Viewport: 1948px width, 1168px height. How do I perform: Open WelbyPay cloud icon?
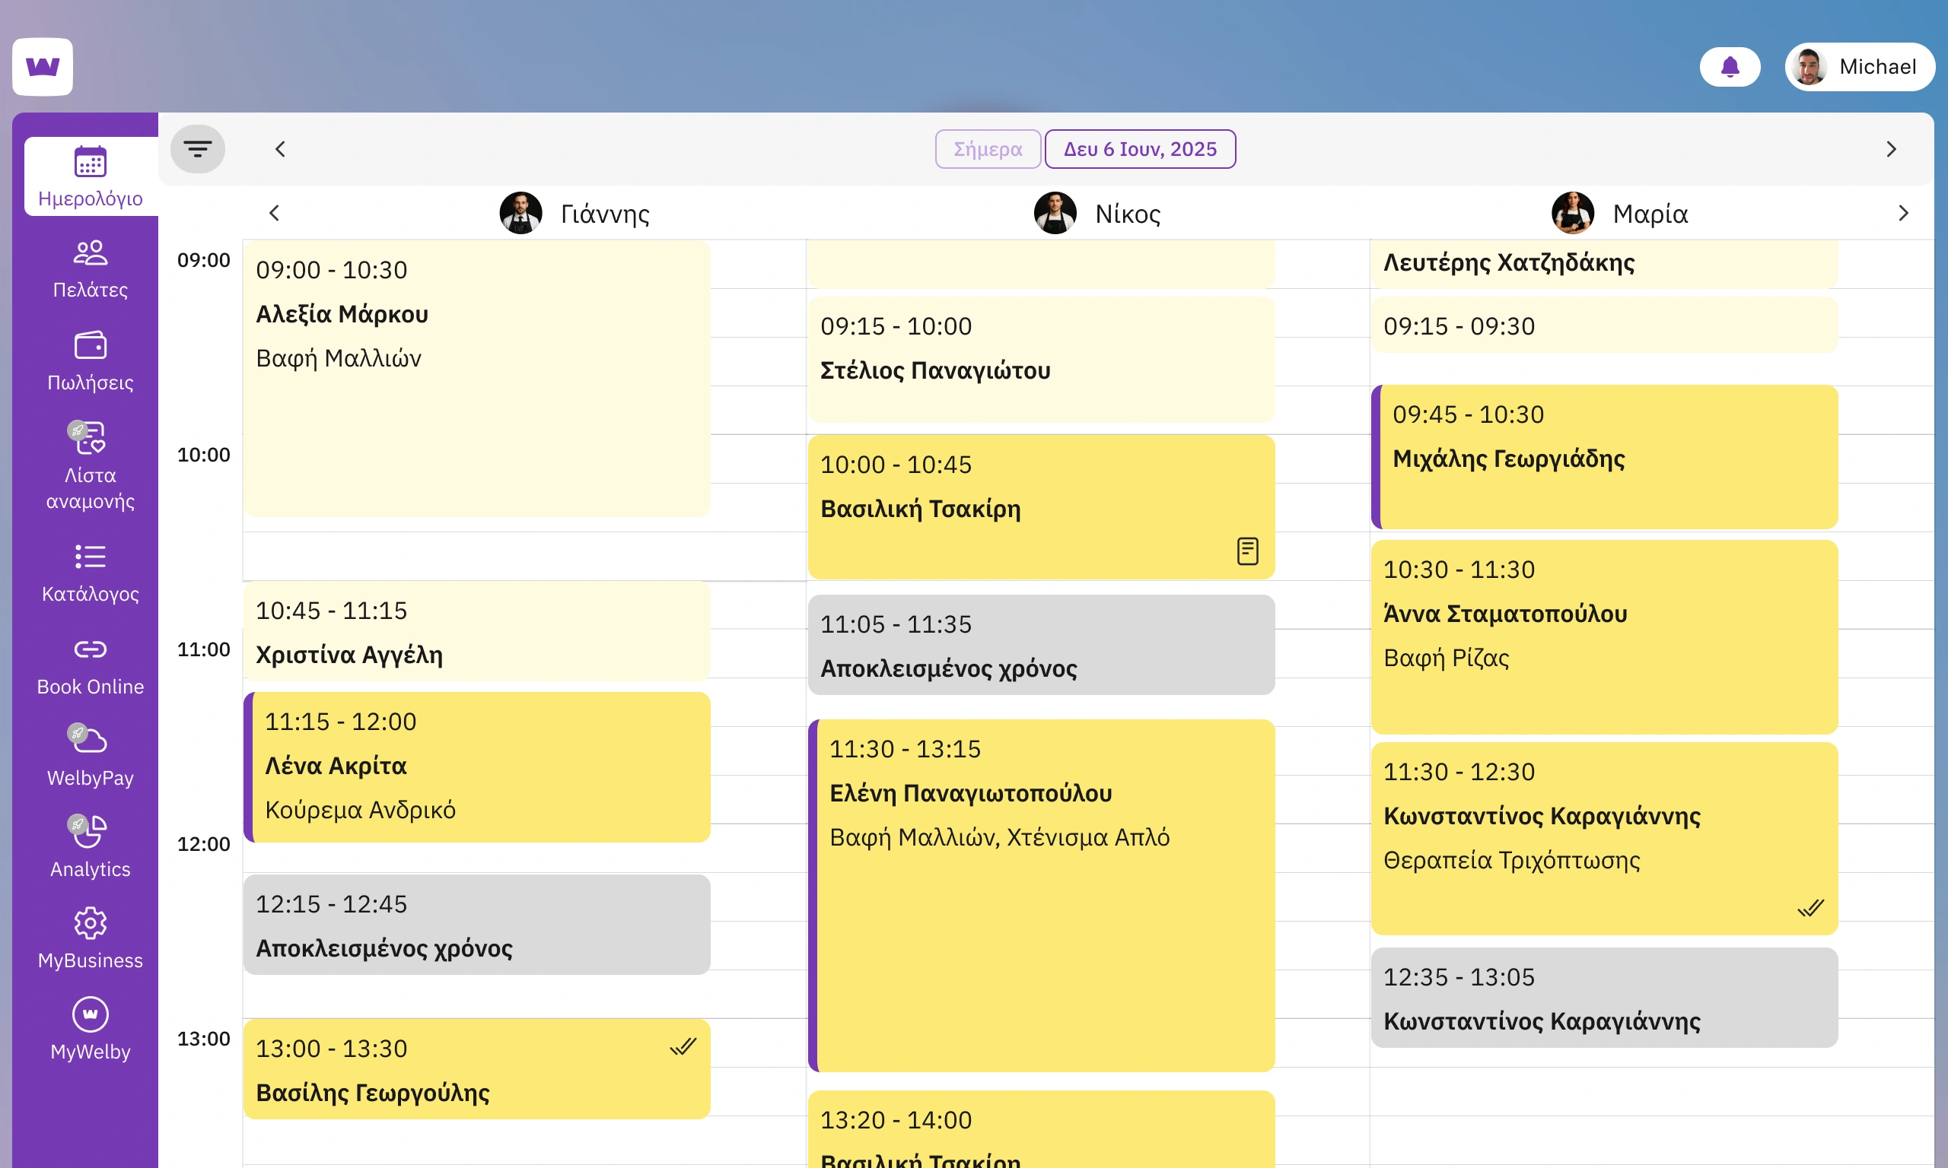click(89, 739)
